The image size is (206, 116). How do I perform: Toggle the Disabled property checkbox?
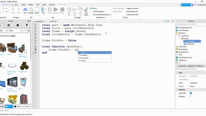coord(191,97)
